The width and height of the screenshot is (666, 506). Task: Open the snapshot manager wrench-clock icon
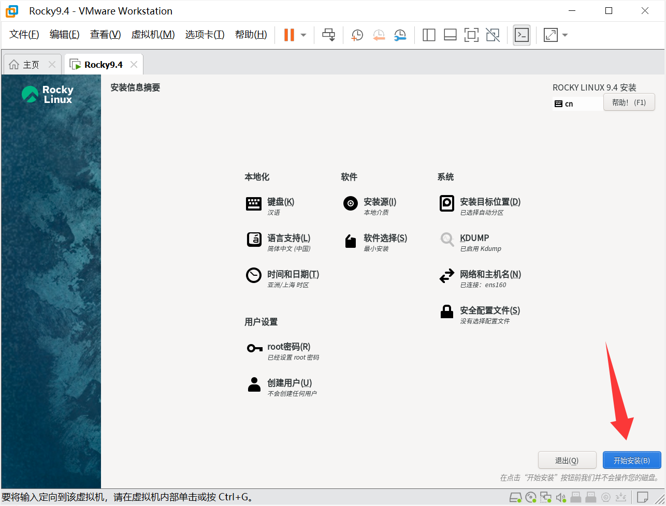tap(400, 35)
